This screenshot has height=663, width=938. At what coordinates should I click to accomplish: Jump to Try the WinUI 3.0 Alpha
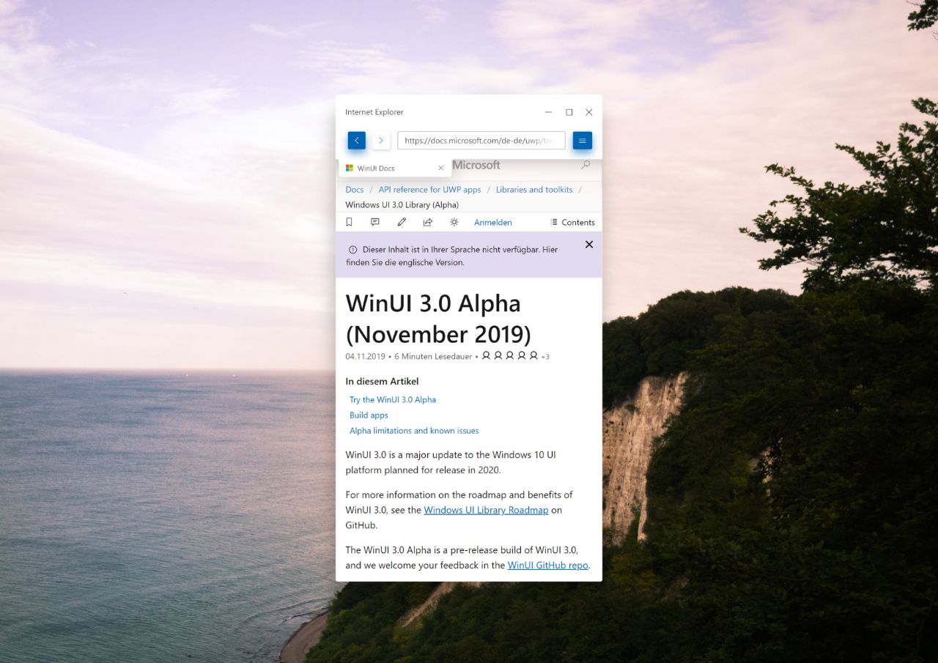tap(393, 400)
